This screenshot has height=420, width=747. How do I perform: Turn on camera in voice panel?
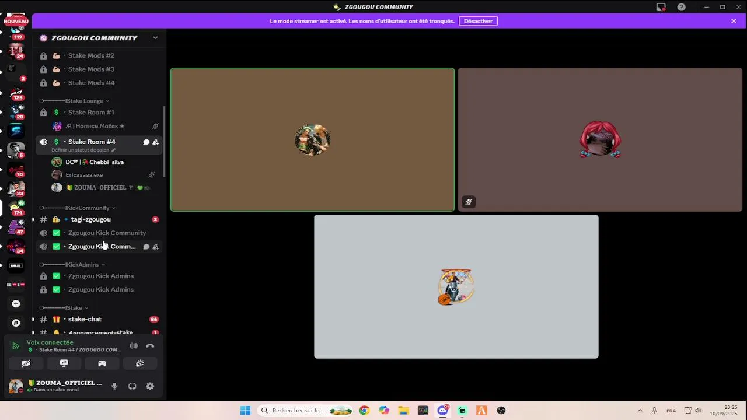26,363
